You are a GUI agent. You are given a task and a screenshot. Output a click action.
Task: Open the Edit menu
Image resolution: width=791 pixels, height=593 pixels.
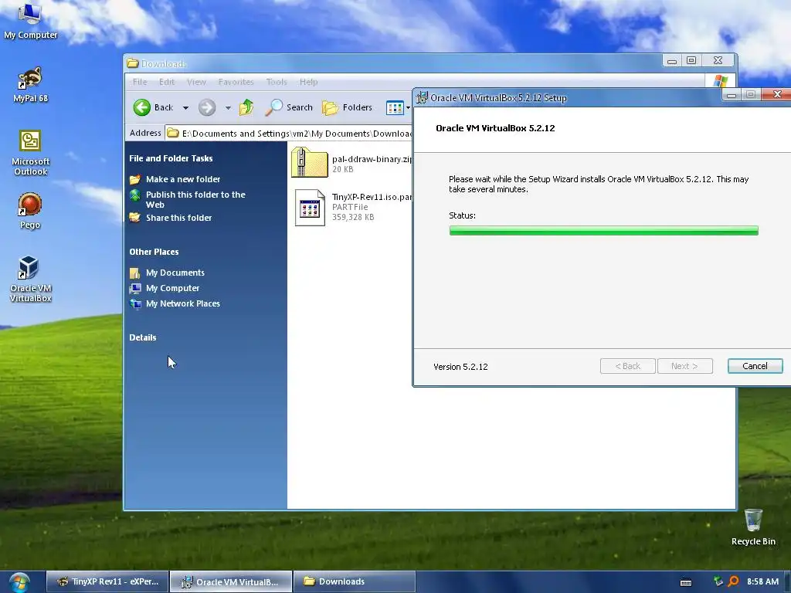point(167,82)
